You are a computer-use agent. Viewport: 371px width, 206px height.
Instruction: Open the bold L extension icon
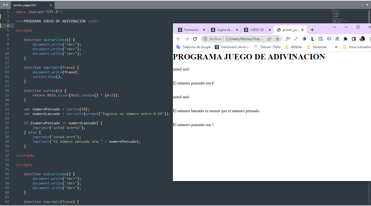[x=313, y=39]
